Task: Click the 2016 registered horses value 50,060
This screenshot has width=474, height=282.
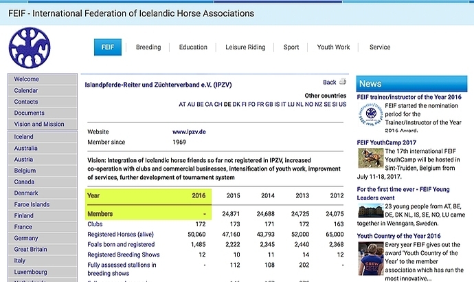Action: coord(196,234)
